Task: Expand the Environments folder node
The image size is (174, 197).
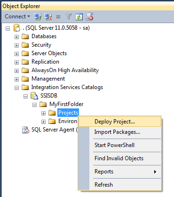Action: click(x=43, y=122)
